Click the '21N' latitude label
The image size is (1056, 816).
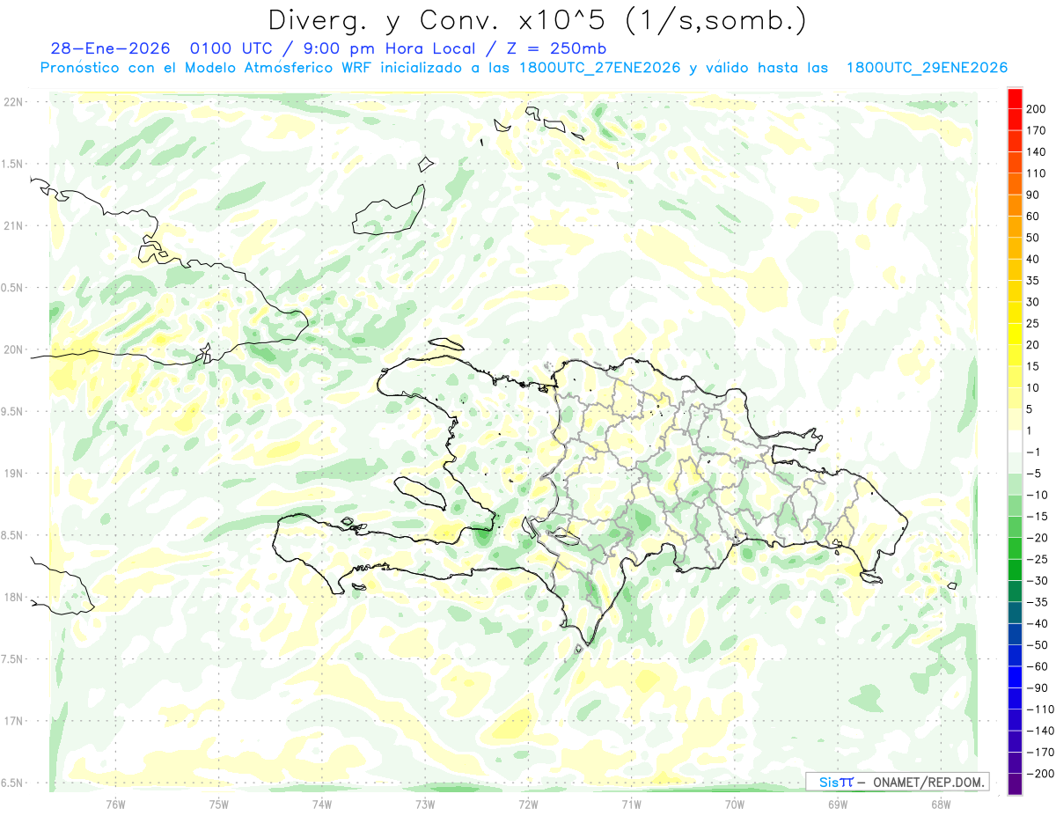(13, 226)
